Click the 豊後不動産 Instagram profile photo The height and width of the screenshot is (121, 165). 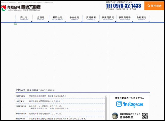coord(115,116)
